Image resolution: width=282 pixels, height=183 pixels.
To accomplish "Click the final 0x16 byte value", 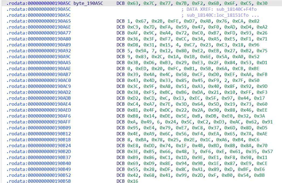I will tap(133, 181).
